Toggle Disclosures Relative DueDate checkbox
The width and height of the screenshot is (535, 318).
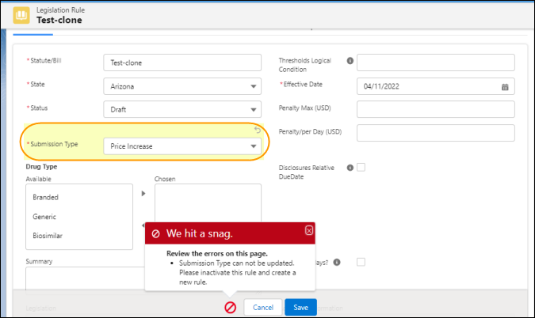(361, 167)
